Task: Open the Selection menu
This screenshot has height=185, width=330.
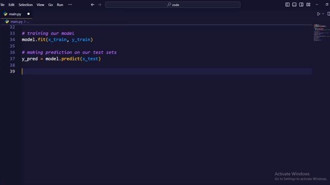Action: tap(25, 5)
